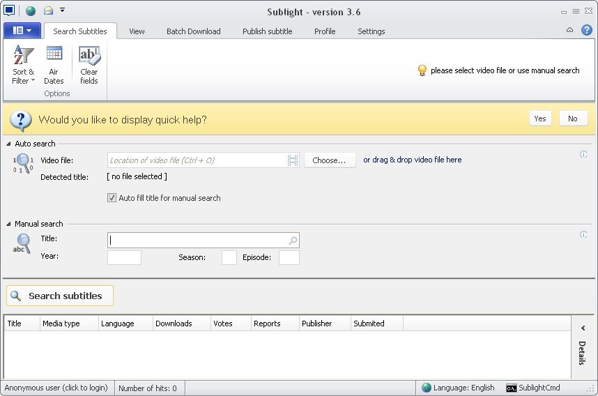The width and height of the screenshot is (598, 396).
Task: Open the Sort & Filter dropdown
Action: pos(23,64)
